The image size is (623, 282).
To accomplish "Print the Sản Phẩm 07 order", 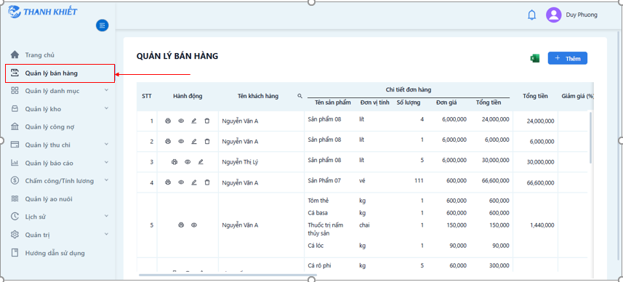I will pyautogui.click(x=168, y=182).
